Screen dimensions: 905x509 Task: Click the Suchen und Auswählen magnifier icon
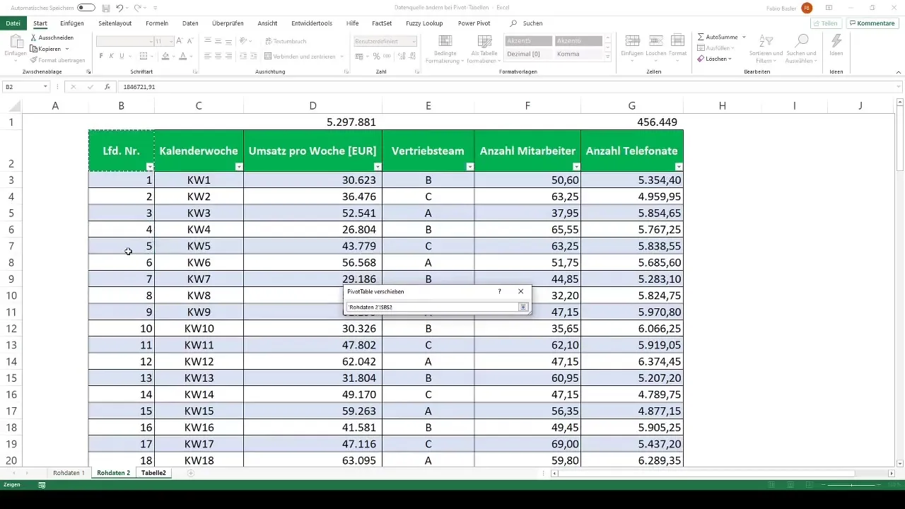click(802, 41)
